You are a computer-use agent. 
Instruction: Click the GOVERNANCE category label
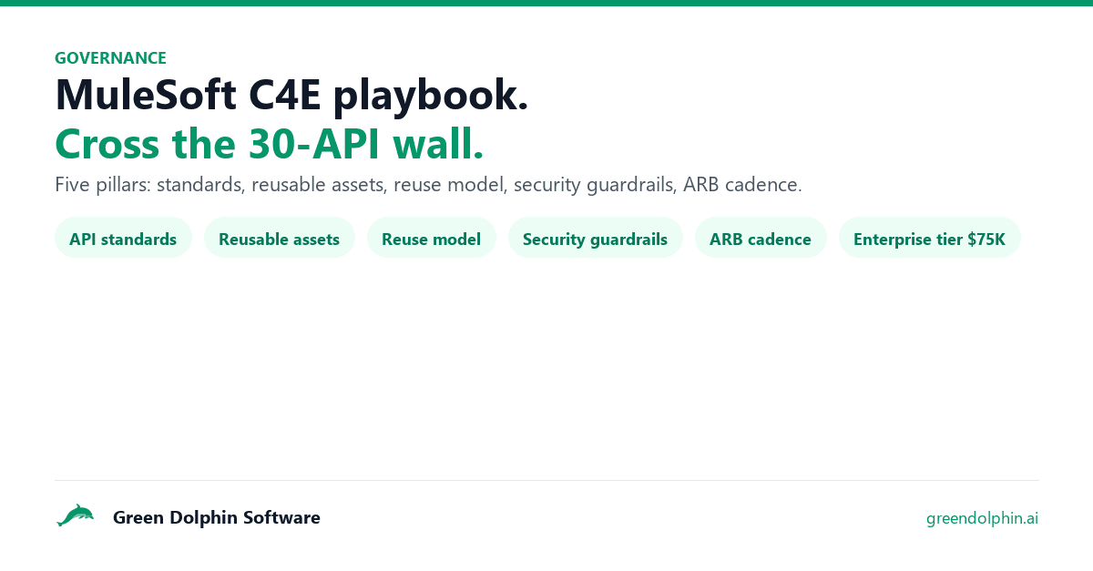(x=110, y=58)
